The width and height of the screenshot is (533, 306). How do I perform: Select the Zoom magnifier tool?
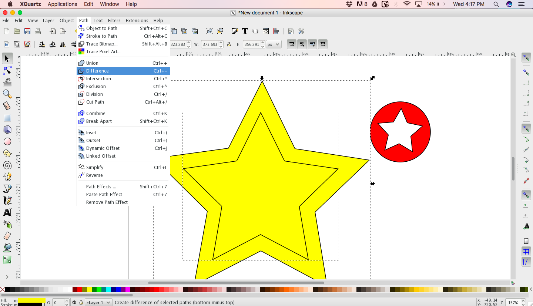pyautogui.click(x=7, y=94)
